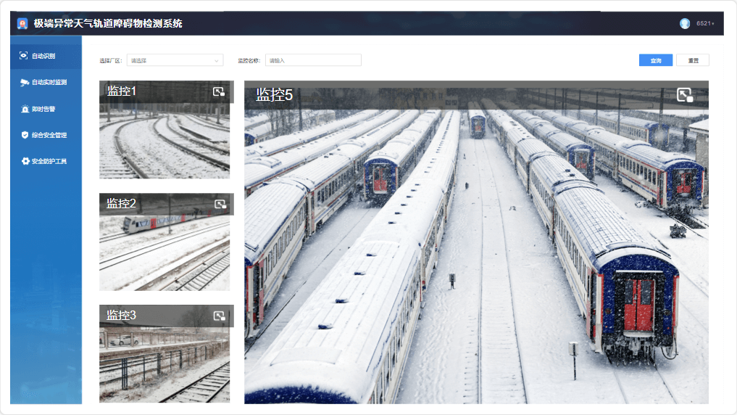Screen dimensions: 737x415
Task: Focus the 监控名称 input field
Action: point(313,60)
